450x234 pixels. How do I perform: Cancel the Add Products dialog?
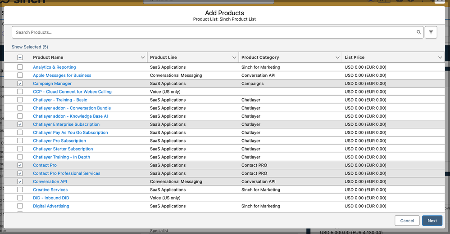click(x=407, y=221)
